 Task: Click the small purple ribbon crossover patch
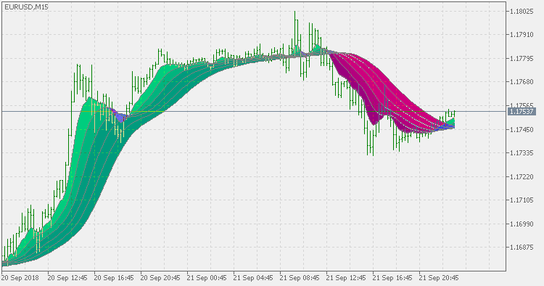click(x=120, y=116)
